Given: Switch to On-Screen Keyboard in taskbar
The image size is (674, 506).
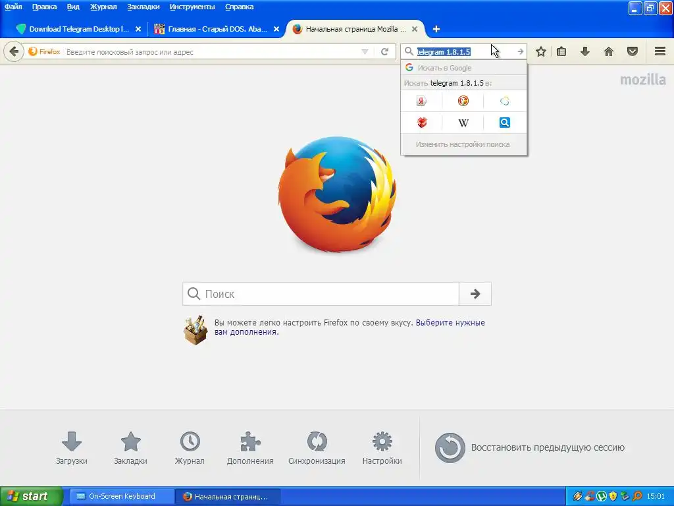Looking at the screenshot, I should pyautogui.click(x=122, y=496).
